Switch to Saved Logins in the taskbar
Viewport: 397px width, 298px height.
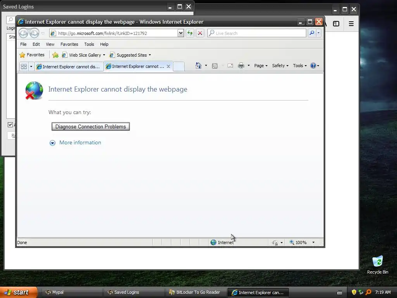point(134,292)
